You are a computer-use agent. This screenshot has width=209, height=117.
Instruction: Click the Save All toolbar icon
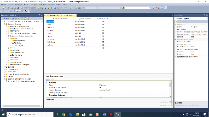pyautogui.click(x=18, y=8)
